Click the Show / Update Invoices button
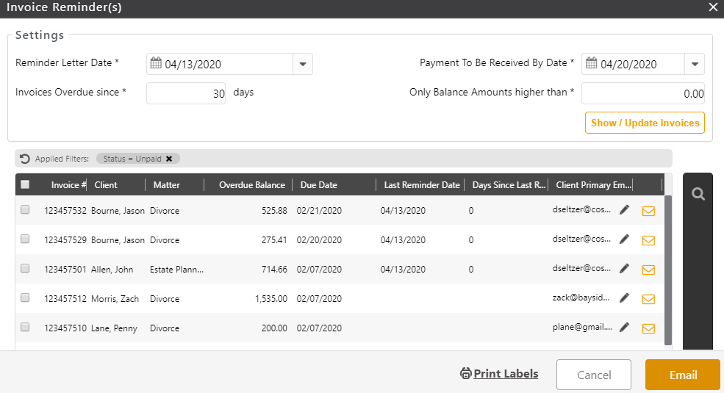This screenshot has width=724, height=393. point(645,123)
